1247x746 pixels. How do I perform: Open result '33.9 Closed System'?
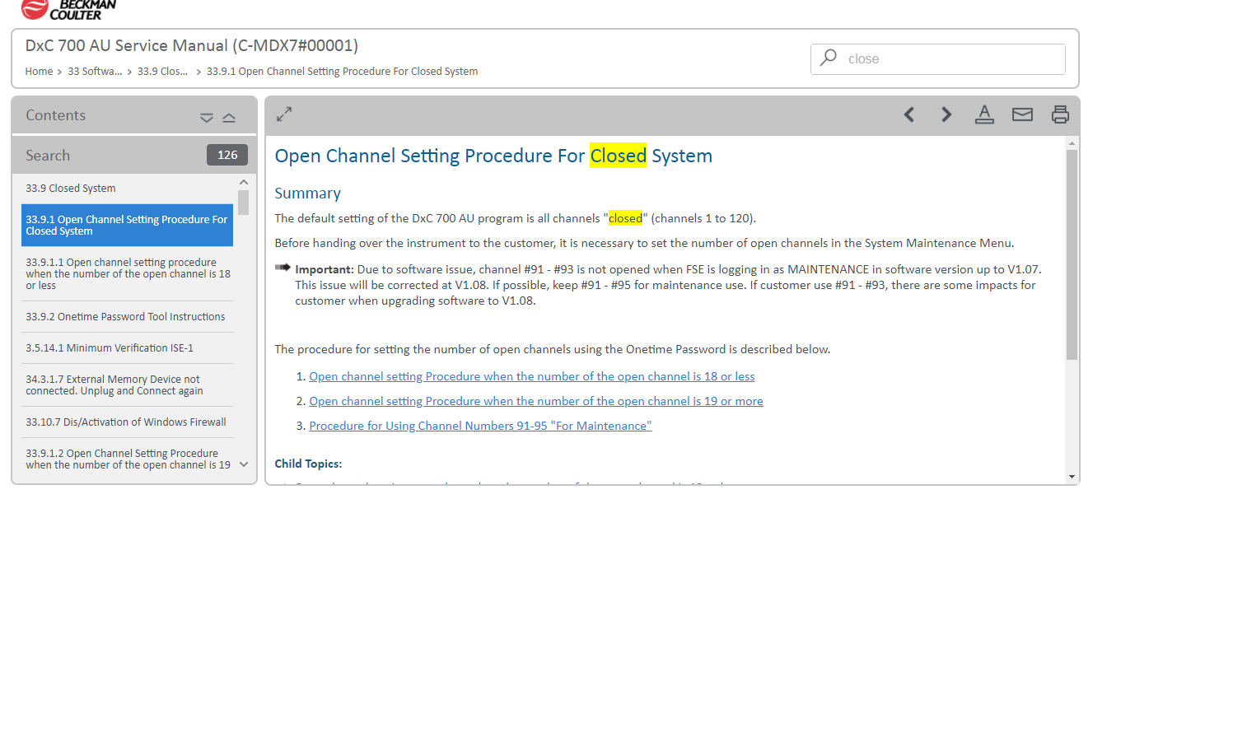[127, 189]
